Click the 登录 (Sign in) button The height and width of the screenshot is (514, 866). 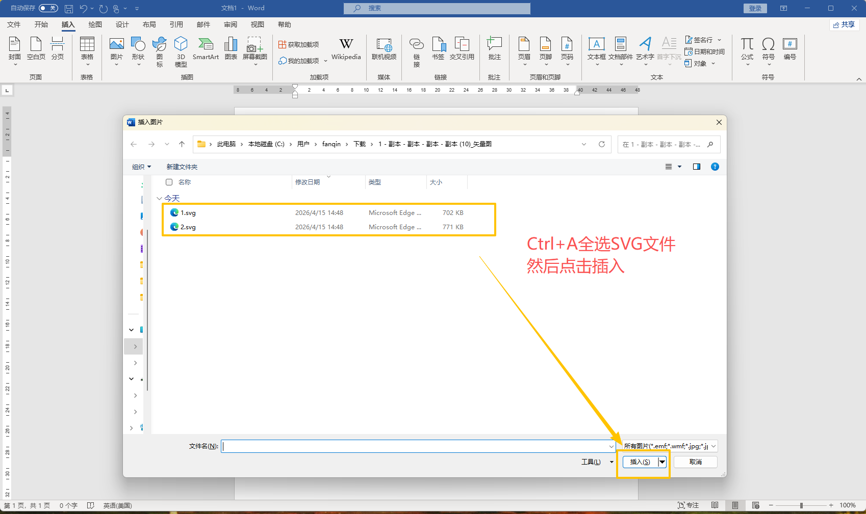[x=755, y=8]
